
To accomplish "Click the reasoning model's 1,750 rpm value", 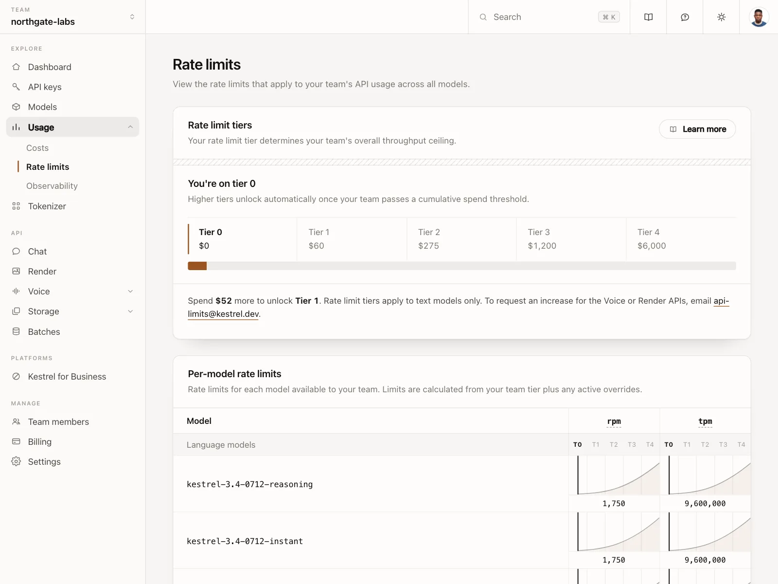I will coord(614,504).
